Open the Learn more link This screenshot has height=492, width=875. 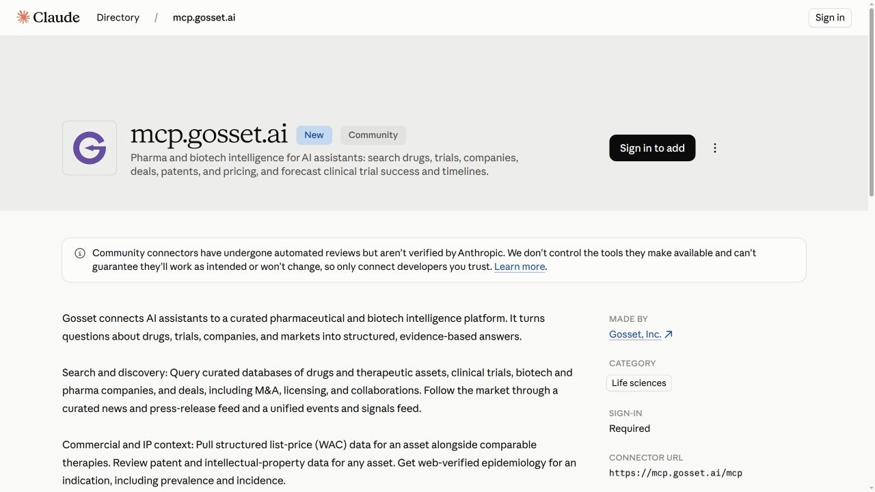click(520, 266)
